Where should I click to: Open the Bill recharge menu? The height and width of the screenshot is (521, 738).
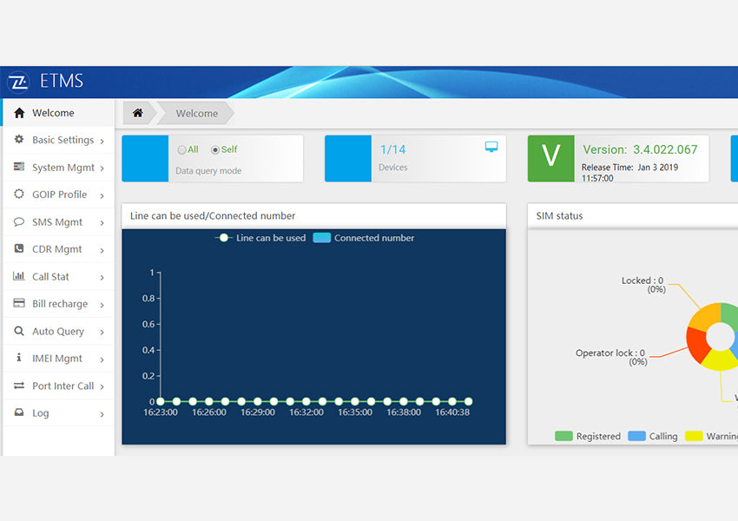pyautogui.click(x=58, y=304)
